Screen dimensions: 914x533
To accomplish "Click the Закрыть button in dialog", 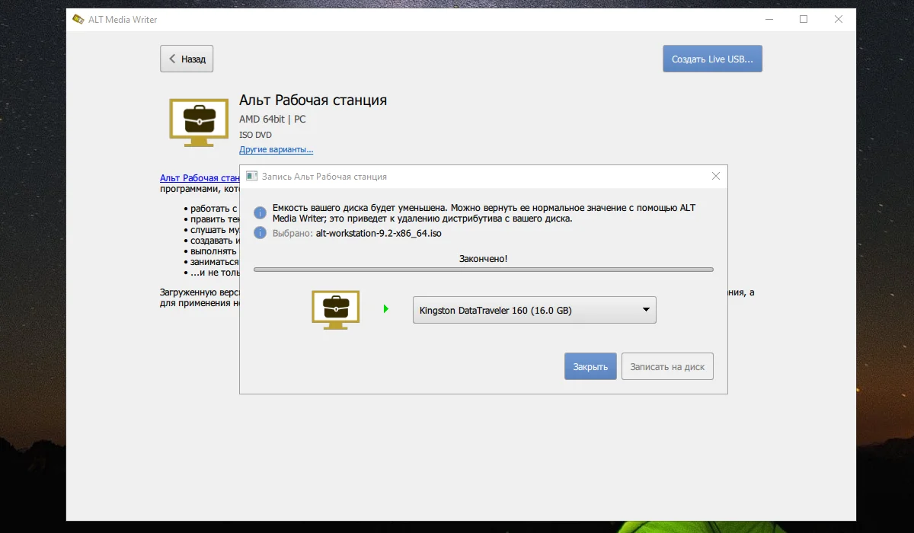I will [x=590, y=366].
